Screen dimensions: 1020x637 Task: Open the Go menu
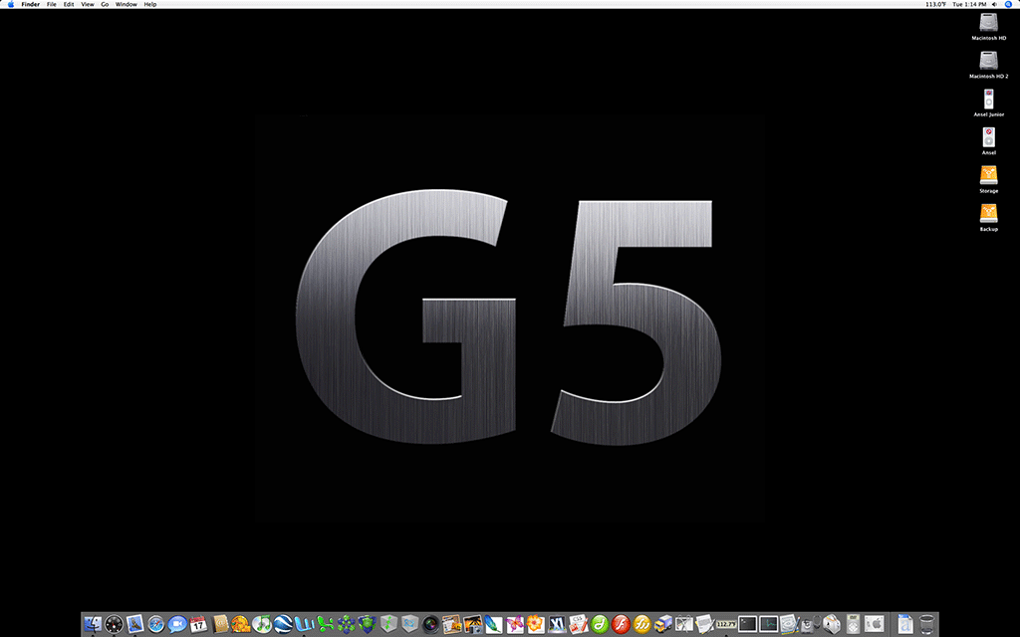104,4
